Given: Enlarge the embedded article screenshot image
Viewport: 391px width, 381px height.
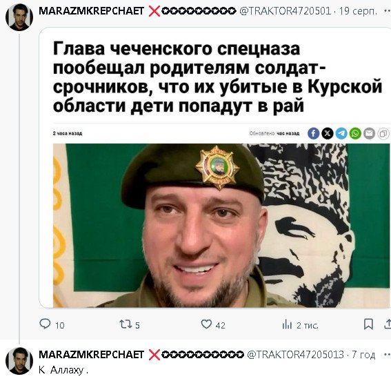Looking at the screenshot, I should [214, 168].
